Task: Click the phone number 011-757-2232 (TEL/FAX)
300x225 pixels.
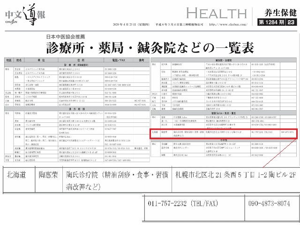Action: (183, 203)
